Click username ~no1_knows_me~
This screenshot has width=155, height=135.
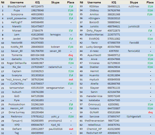click(x=17, y=80)
